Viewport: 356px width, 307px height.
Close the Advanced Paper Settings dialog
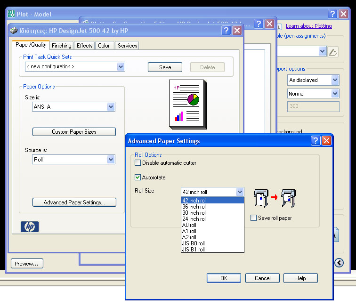[x=326, y=141]
